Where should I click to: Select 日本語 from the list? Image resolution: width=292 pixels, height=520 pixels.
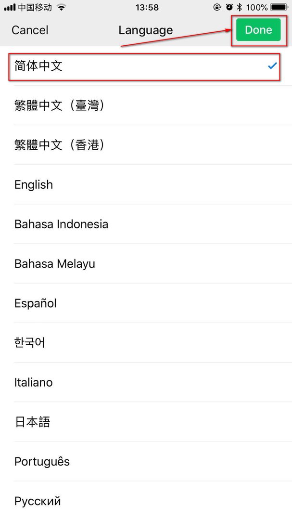(x=32, y=422)
